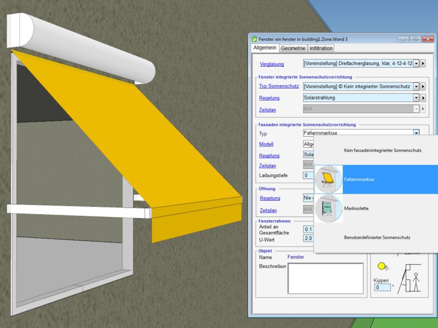Click the white awning drop arm bar in 3D view
The width and height of the screenshot is (438, 328).
tap(79, 211)
